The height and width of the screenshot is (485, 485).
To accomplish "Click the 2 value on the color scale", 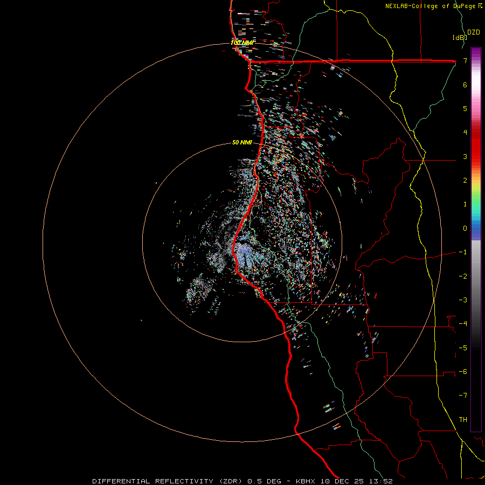I will (465, 181).
